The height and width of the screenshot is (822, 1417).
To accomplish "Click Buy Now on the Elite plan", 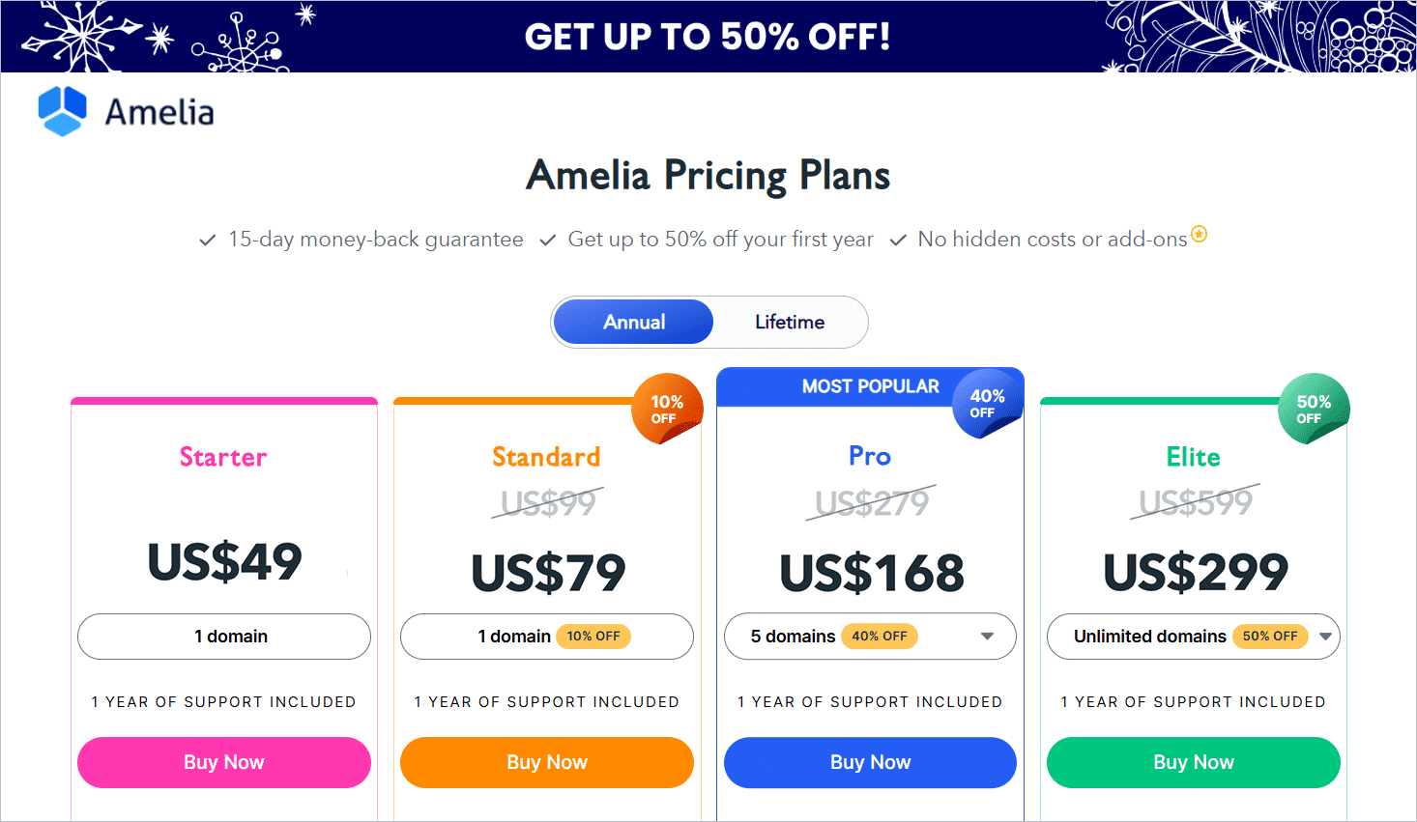I will tap(1193, 761).
